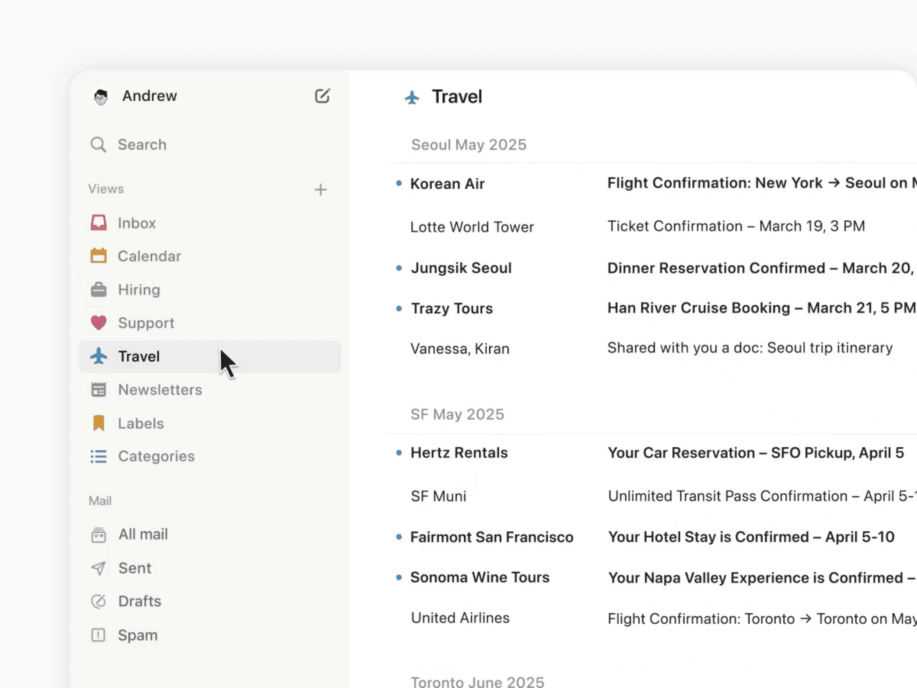The image size is (917, 688).
Task: Open Han River Cruise Booking subject
Action: [x=761, y=308]
